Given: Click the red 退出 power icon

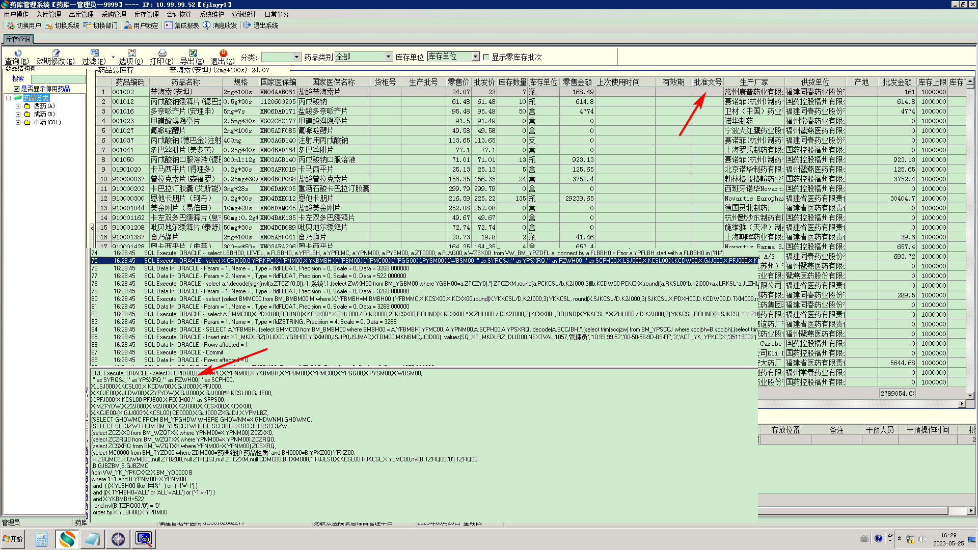Looking at the screenshot, I should [223, 53].
